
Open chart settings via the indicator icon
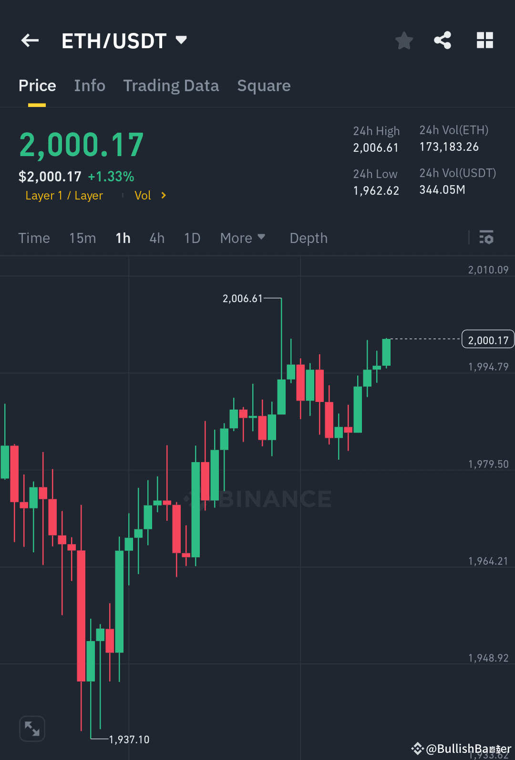click(x=486, y=238)
